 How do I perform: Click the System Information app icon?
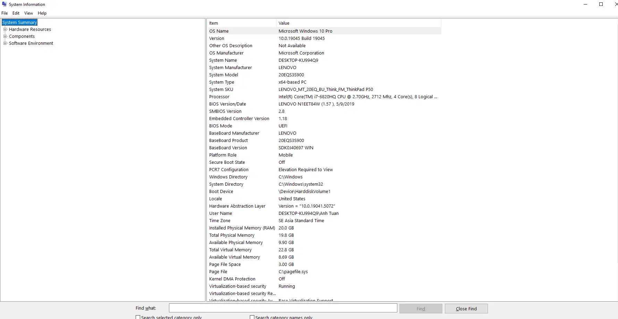click(x=4, y=4)
